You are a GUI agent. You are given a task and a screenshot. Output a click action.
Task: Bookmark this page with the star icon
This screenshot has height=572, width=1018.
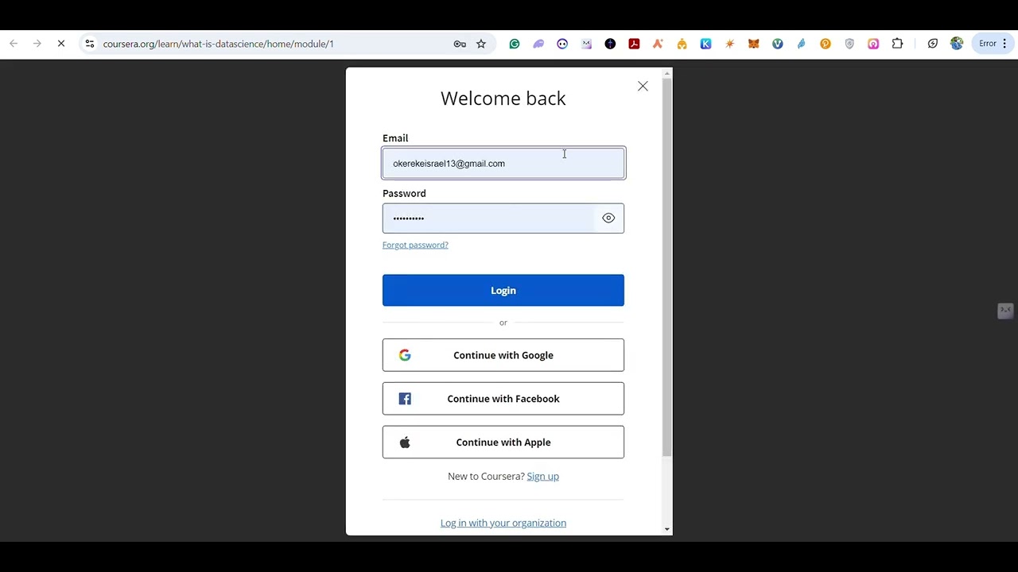coord(481,44)
